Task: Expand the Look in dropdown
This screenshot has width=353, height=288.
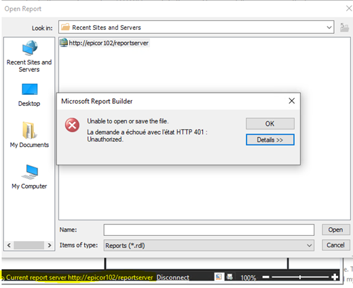Action: coord(329,28)
